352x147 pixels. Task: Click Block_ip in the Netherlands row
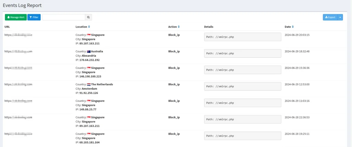pyautogui.click(x=174, y=84)
